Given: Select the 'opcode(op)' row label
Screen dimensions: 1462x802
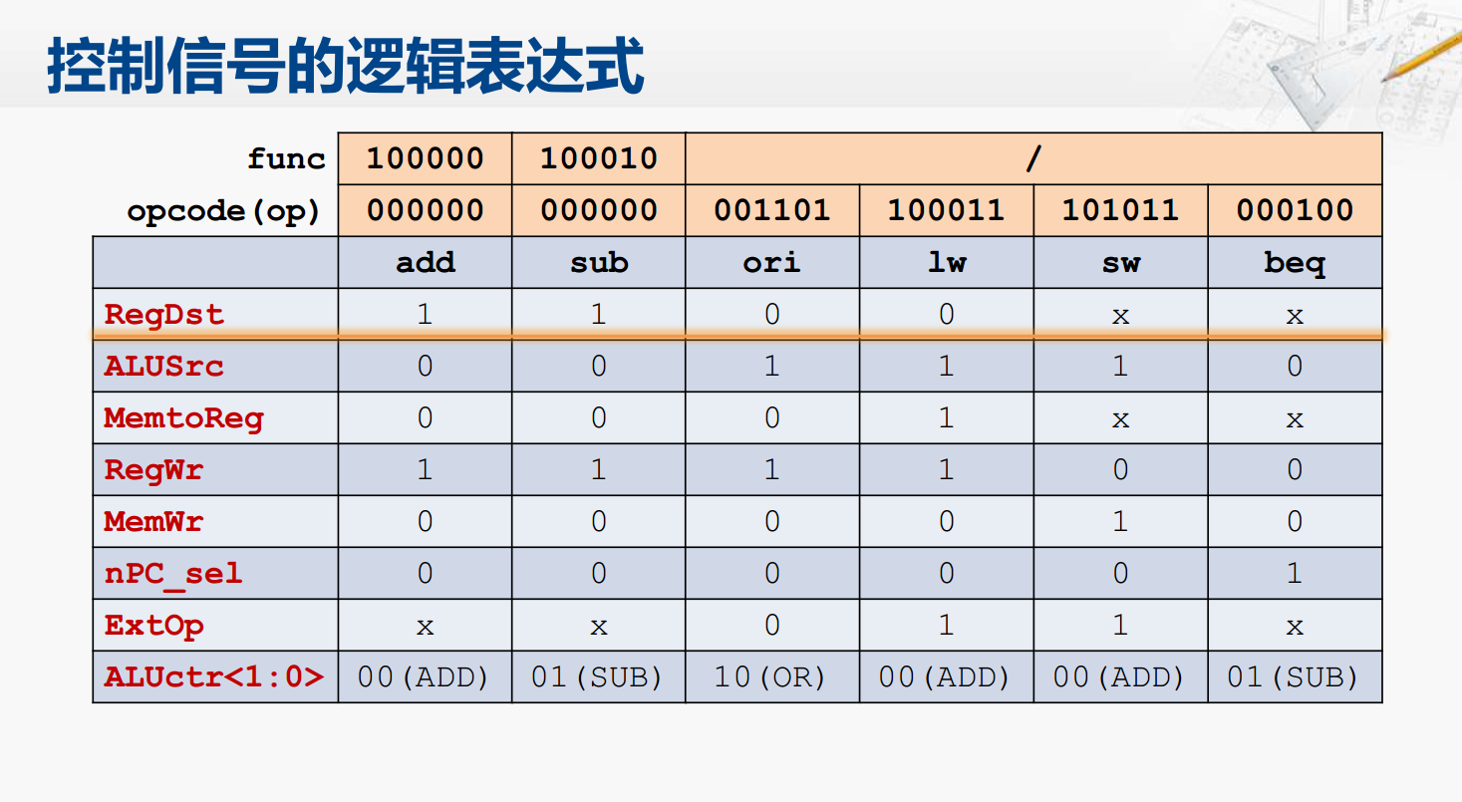Looking at the screenshot, I should click(x=224, y=211).
